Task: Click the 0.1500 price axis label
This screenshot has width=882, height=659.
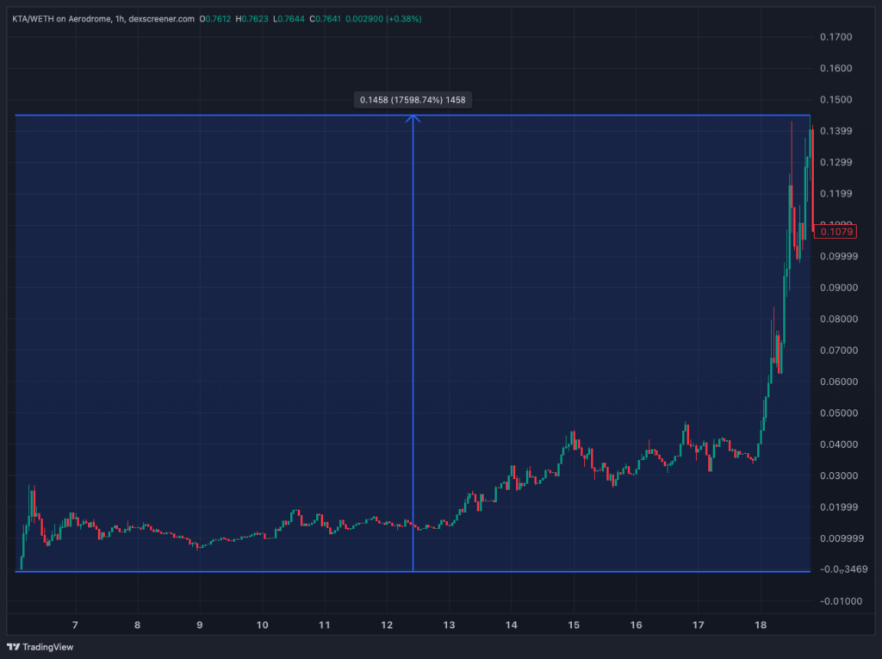Action: pos(835,100)
